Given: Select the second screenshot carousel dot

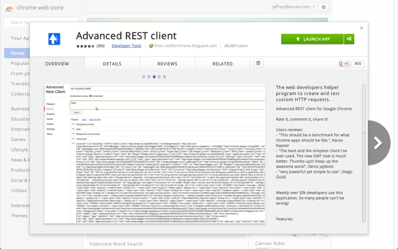Looking at the screenshot, I should coord(149,77).
